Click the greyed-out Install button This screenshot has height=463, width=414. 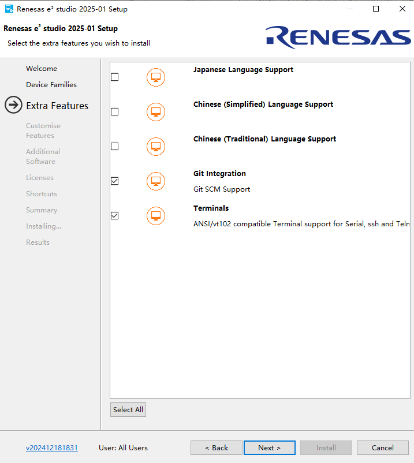(326, 447)
